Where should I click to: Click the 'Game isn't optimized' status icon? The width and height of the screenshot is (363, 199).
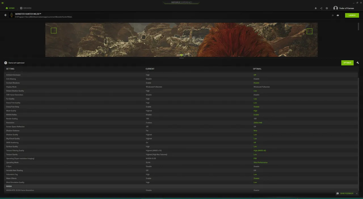point(6,63)
